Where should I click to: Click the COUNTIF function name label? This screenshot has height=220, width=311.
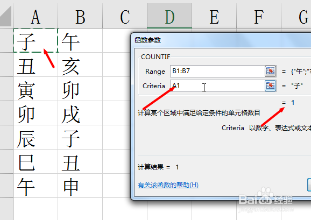(155, 57)
